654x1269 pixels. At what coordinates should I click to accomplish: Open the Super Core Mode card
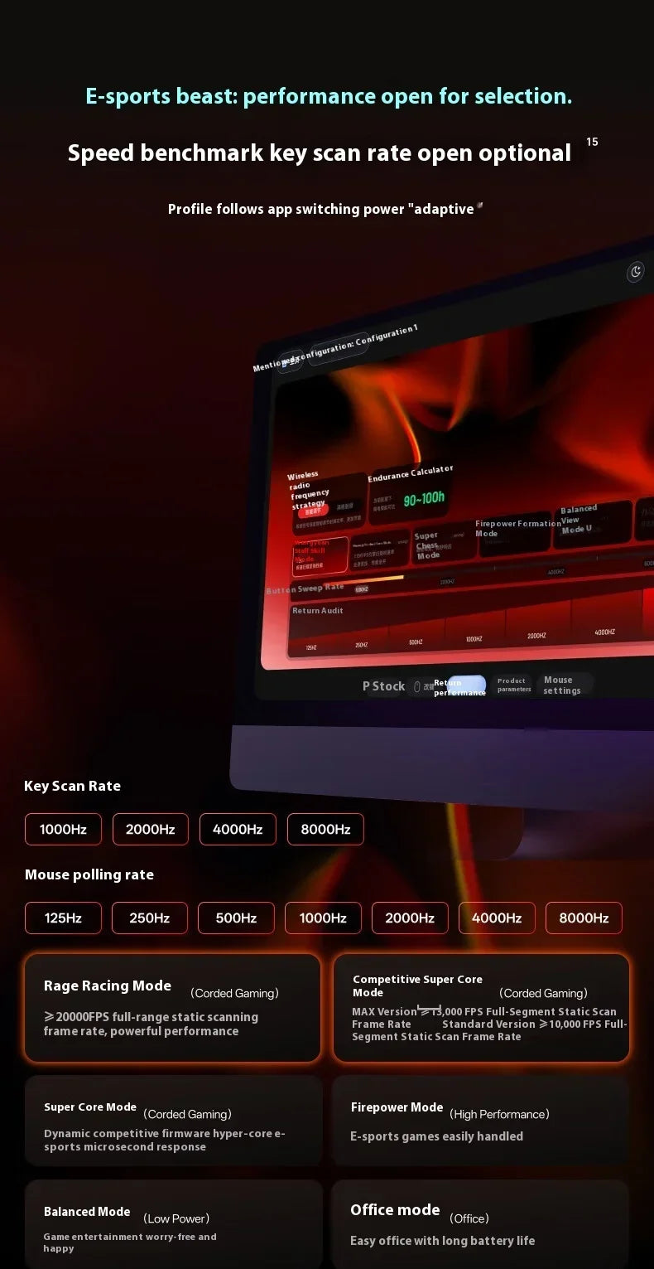tap(173, 1121)
